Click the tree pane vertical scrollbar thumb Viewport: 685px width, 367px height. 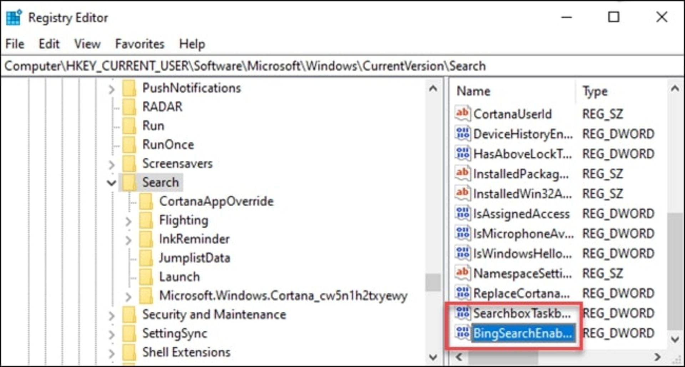[x=433, y=282]
